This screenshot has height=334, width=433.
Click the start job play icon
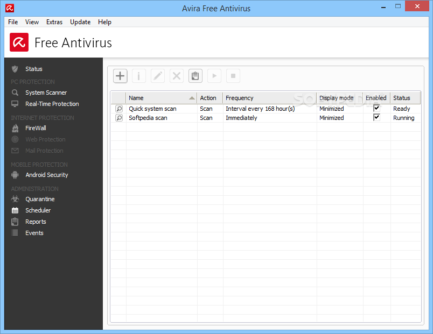pyautogui.click(x=214, y=76)
